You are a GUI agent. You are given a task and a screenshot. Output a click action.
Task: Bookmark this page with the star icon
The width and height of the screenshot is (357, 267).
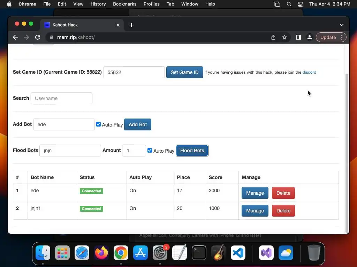tap(284, 37)
